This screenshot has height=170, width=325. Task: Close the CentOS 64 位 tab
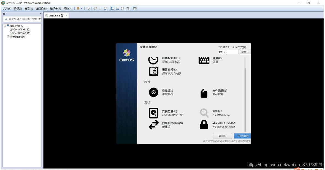click(x=66, y=15)
